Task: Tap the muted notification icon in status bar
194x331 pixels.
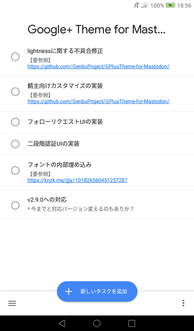Action: point(136,5)
